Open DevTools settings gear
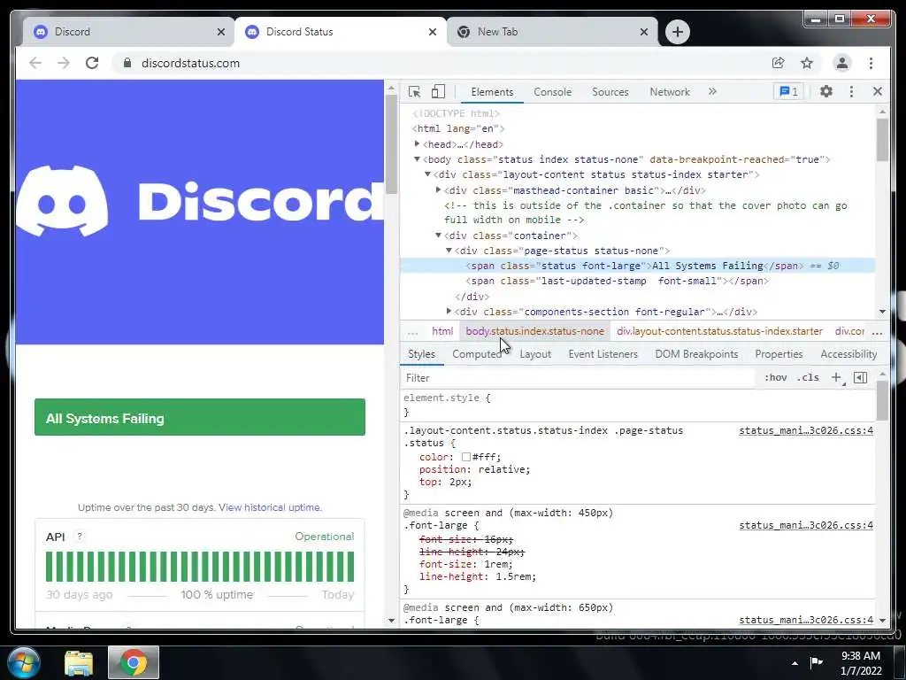Screen dimensions: 906x680 click(826, 91)
